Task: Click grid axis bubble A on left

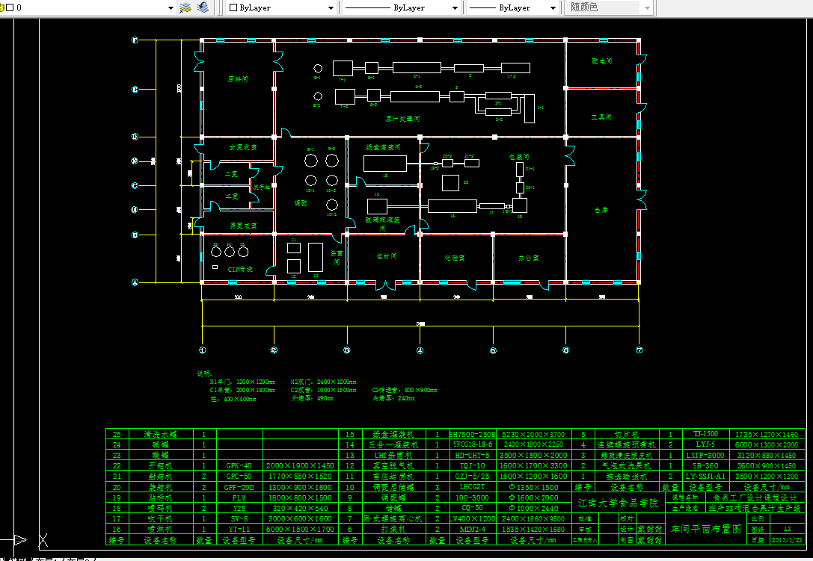Action: [x=135, y=282]
